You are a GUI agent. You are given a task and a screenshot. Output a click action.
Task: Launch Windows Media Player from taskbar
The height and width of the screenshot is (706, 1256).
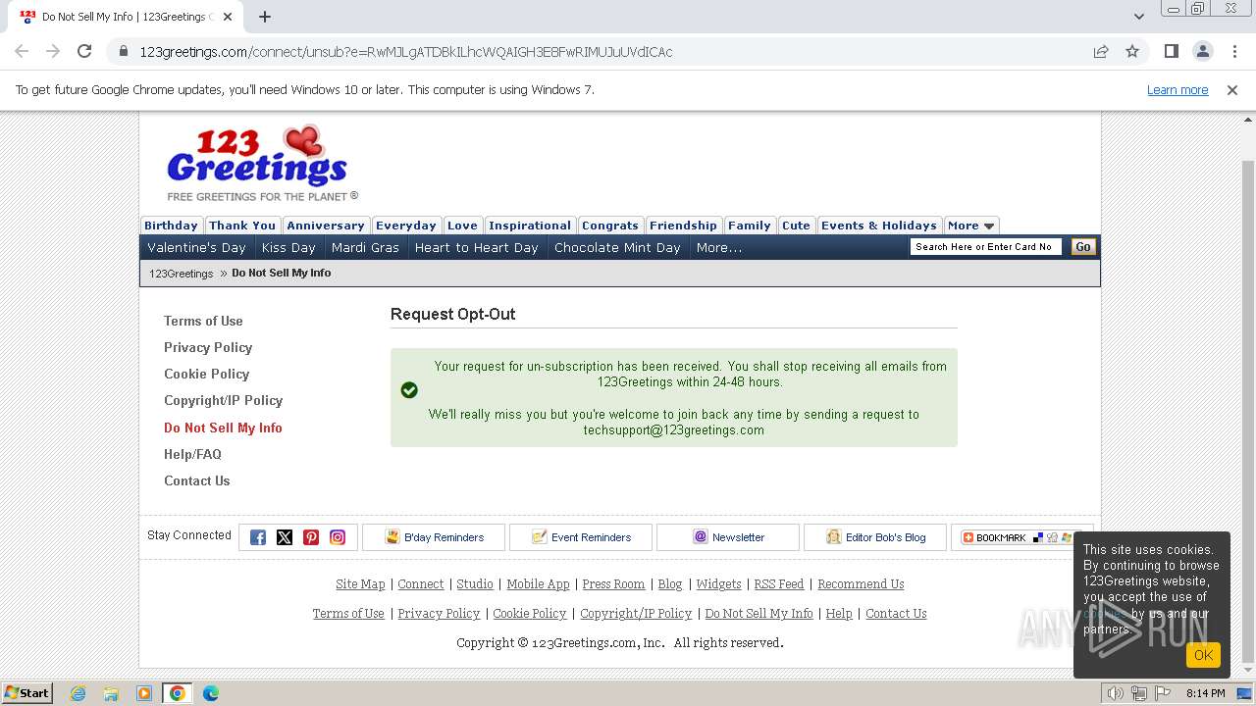point(144,693)
